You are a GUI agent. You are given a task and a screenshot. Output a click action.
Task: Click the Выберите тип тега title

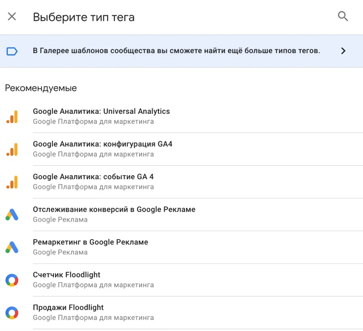point(84,17)
